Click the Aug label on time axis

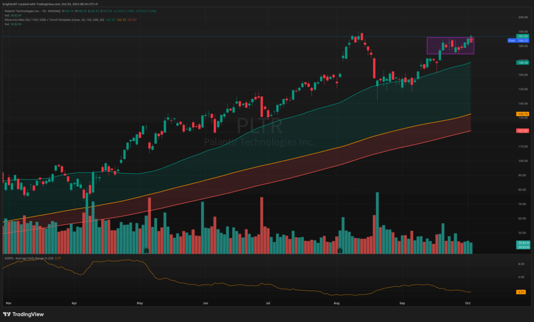[336, 302]
